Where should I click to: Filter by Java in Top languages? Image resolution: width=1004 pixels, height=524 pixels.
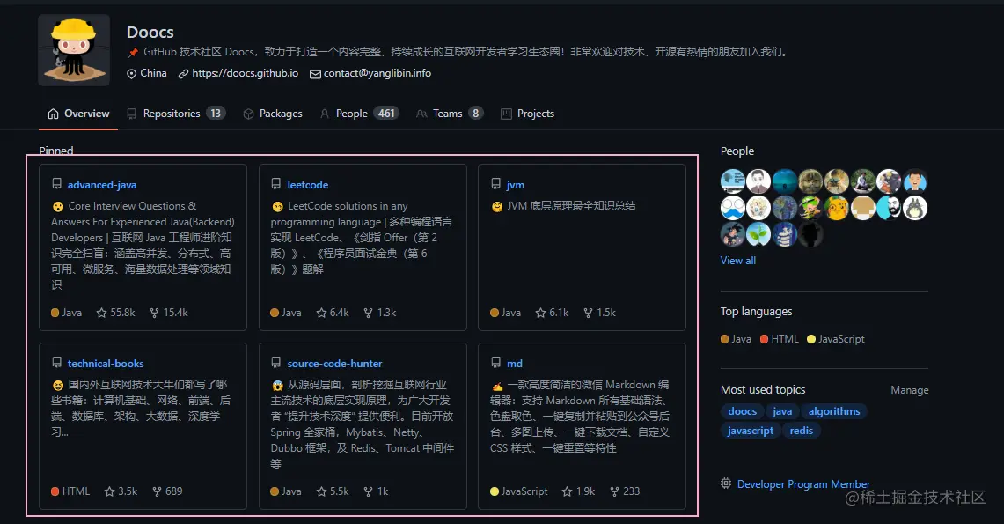coord(736,339)
